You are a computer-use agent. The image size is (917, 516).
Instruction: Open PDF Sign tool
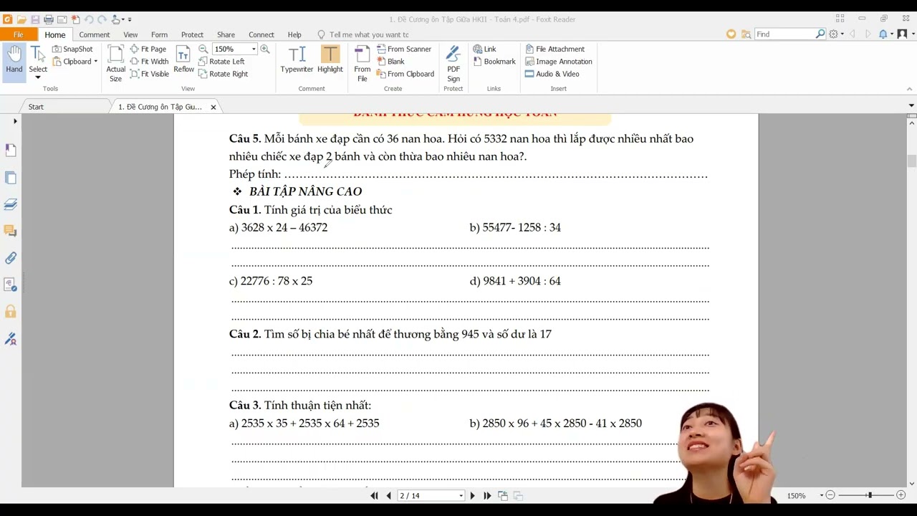(x=453, y=63)
